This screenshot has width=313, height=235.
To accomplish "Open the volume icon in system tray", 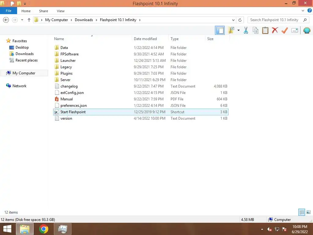I will point(269,229).
